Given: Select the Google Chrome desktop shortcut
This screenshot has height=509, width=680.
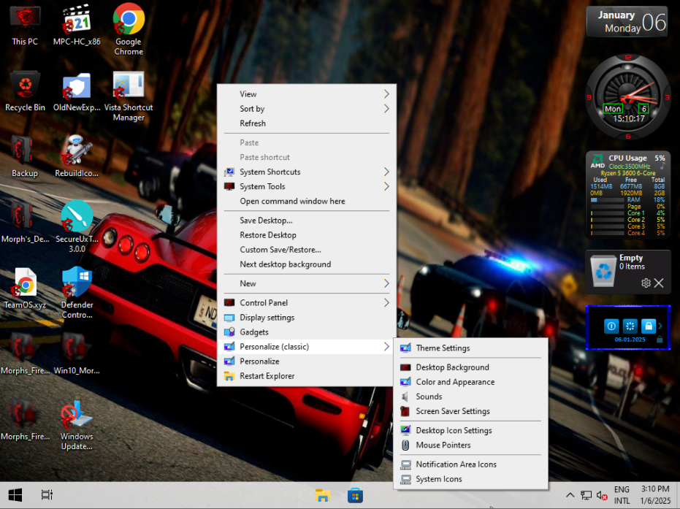Looking at the screenshot, I should pyautogui.click(x=129, y=29).
